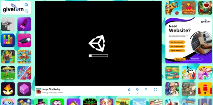Click the Need Website? ad headline
This screenshot has width=213, height=105.
[x=180, y=29]
